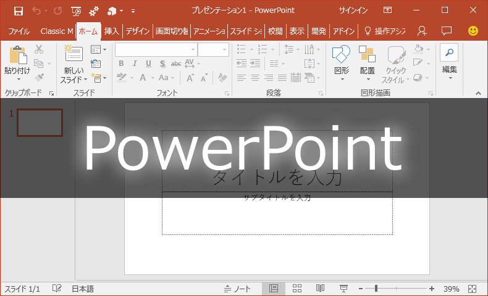Viewport: 488px width, 296px height.
Task: Open the Shapes (図形) gallery
Action: click(341, 64)
